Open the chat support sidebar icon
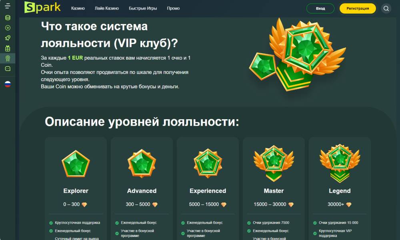The image size is (400, 240). [x=8, y=69]
